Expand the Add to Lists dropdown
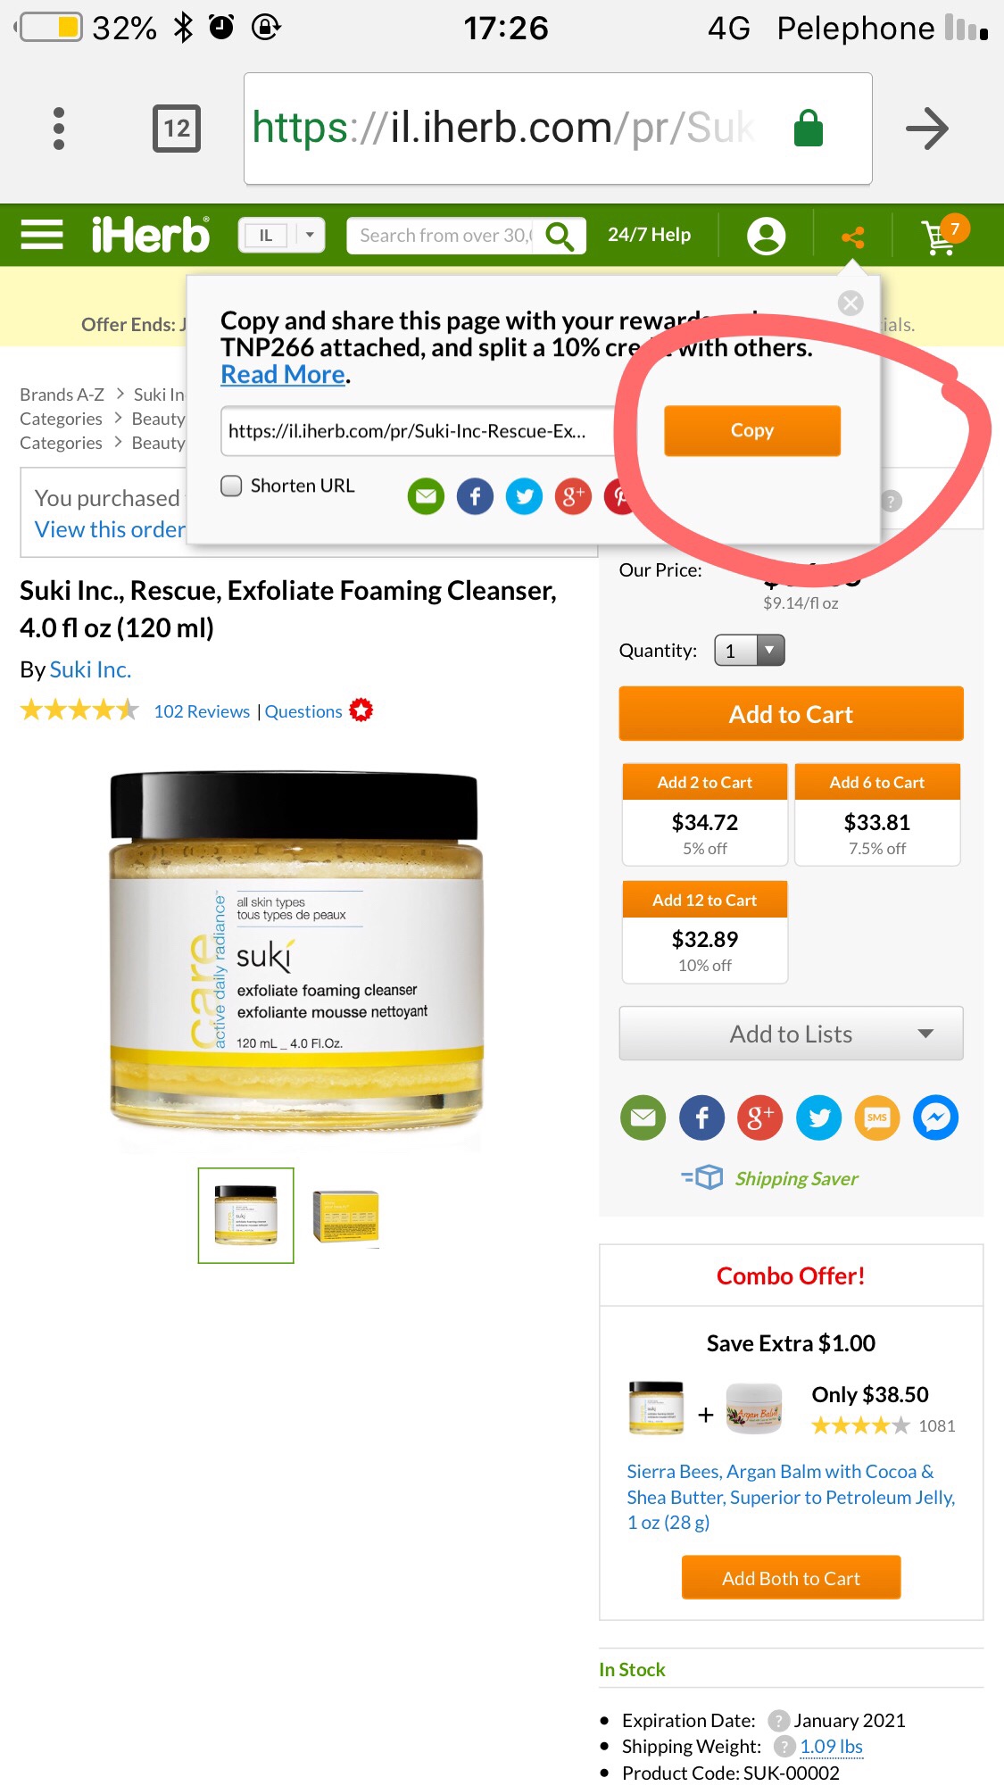This screenshot has height=1786, width=1004. 791,1034
